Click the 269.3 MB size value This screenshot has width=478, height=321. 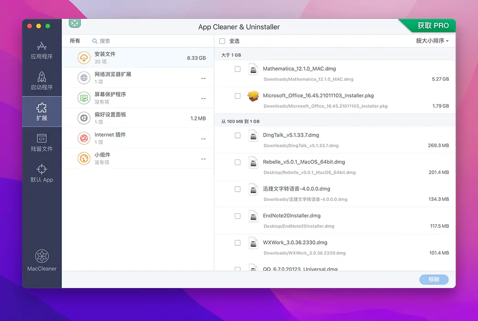point(438,145)
